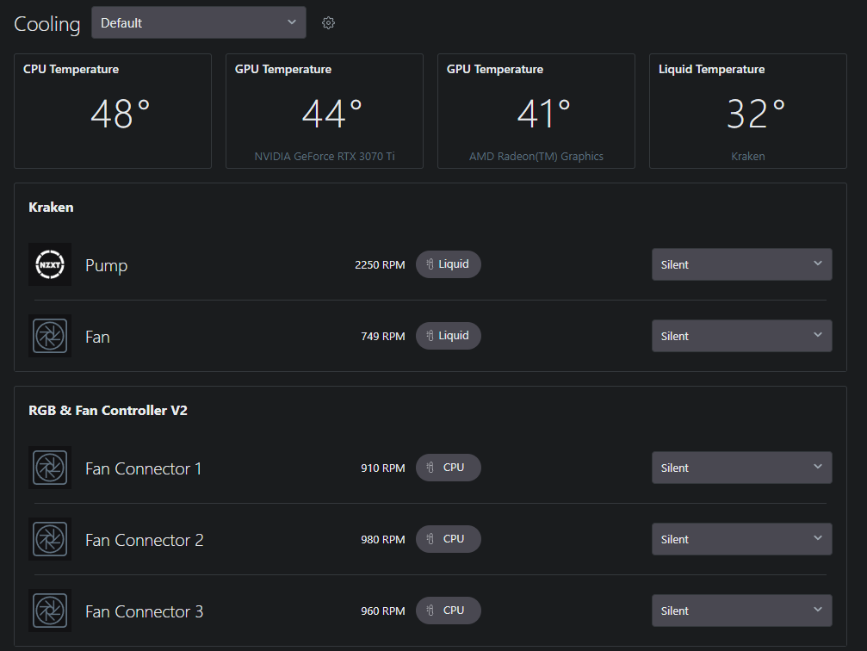Click the Kraken Fan icon
Image resolution: width=867 pixels, height=651 pixels.
click(x=50, y=336)
